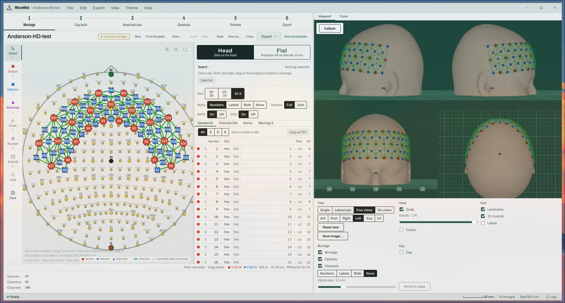Set the grid to 10-20
The image size is (565, 303).
point(211,94)
